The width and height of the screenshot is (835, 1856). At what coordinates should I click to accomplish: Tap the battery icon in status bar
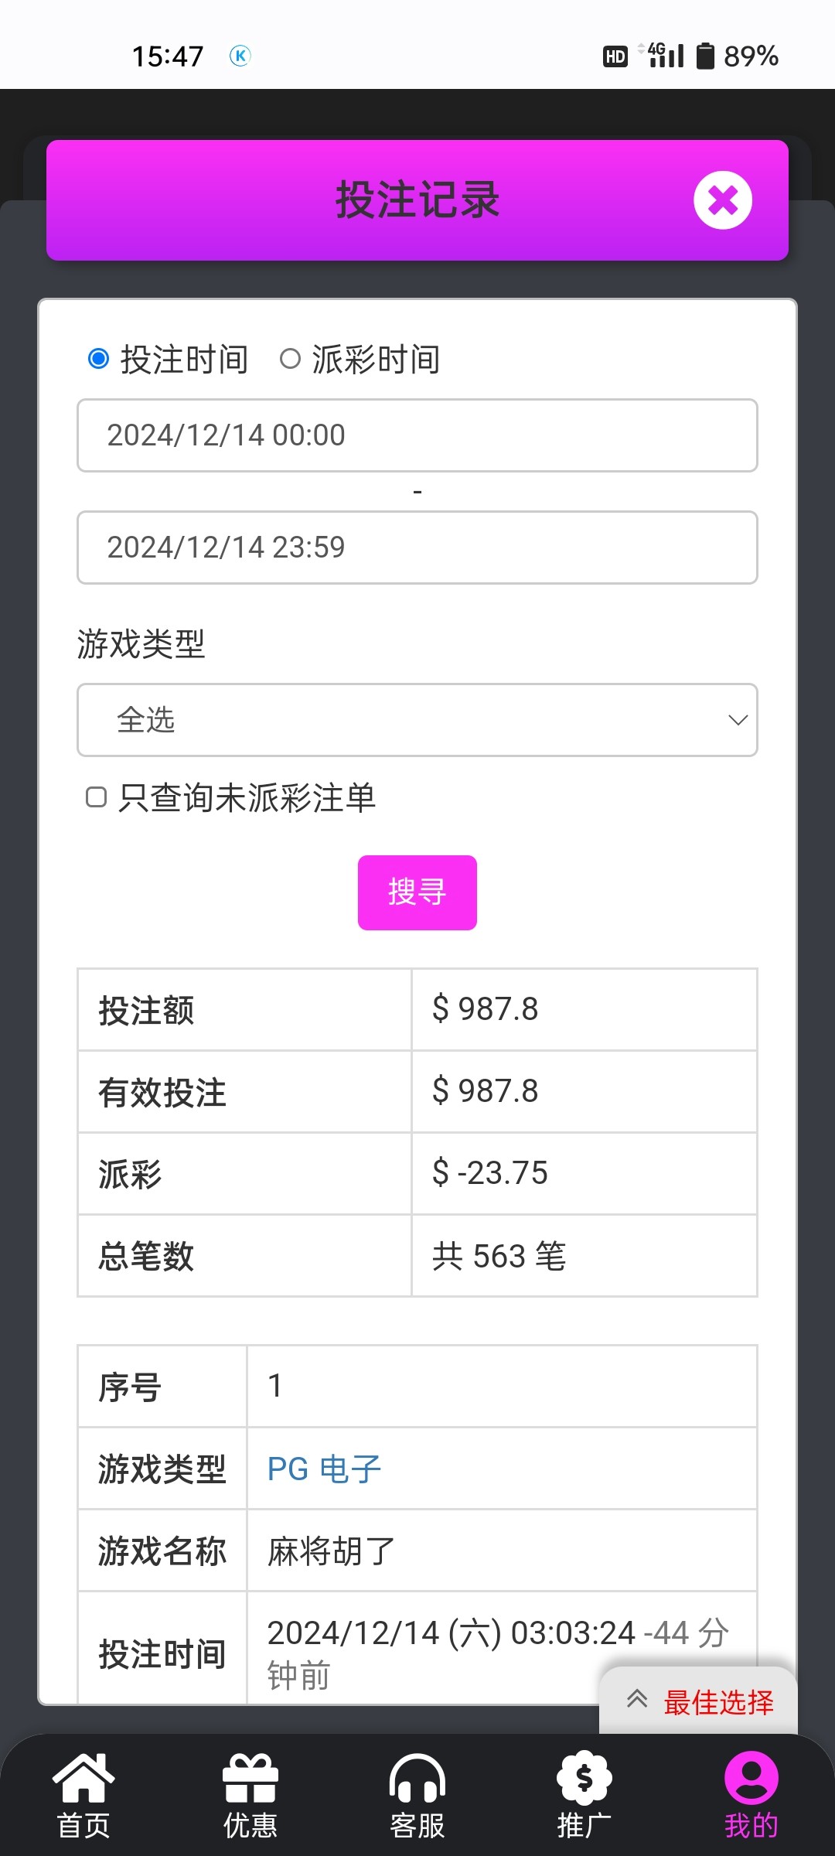pyautogui.click(x=705, y=56)
